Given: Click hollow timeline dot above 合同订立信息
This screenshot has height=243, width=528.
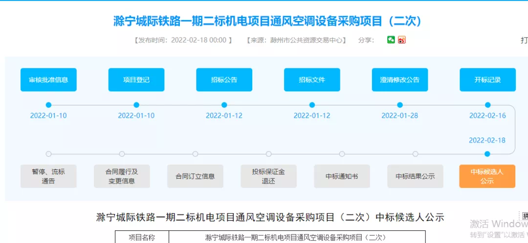Looking at the screenshot, I should tap(195, 154).
